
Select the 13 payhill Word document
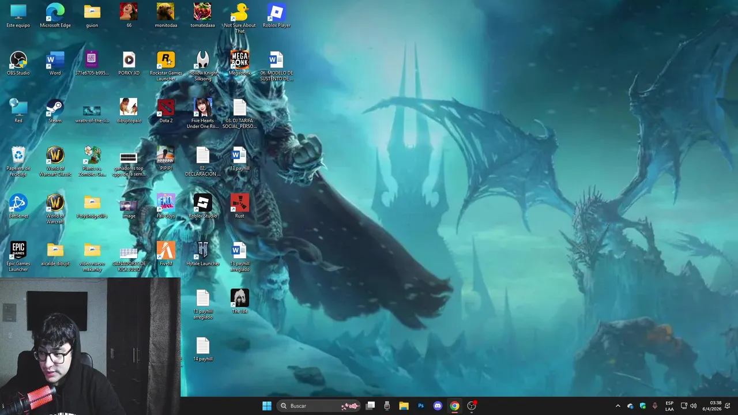pos(240,159)
